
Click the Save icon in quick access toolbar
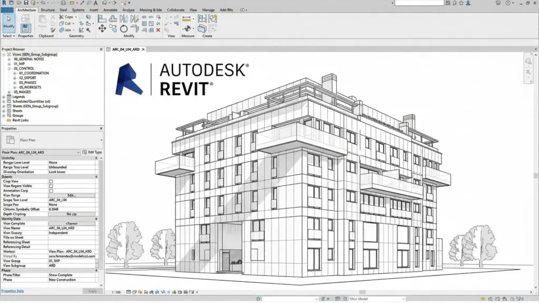point(26,3)
